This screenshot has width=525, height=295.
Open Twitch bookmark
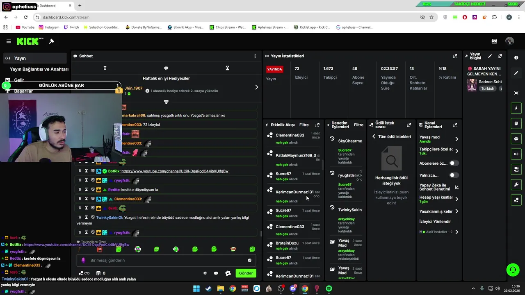click(x=71, y=27)
